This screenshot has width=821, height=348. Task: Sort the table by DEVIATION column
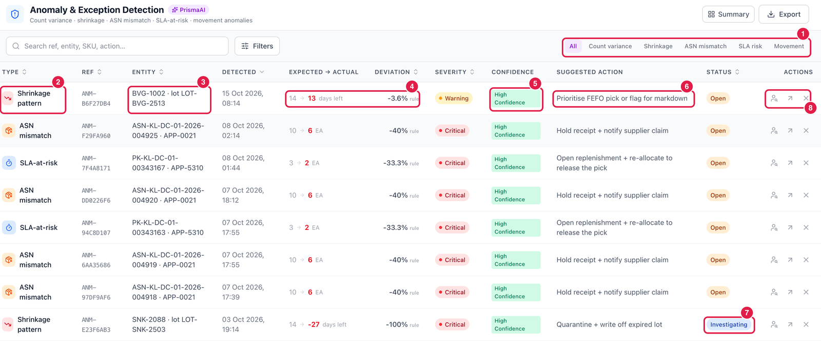click(x=396, y=72)
